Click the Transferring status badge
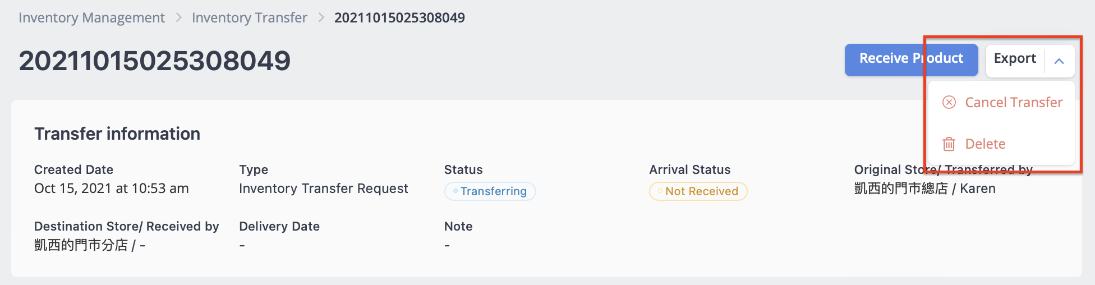The height and width of the screenshot is (285, 1095). click(x=490, y=191)
